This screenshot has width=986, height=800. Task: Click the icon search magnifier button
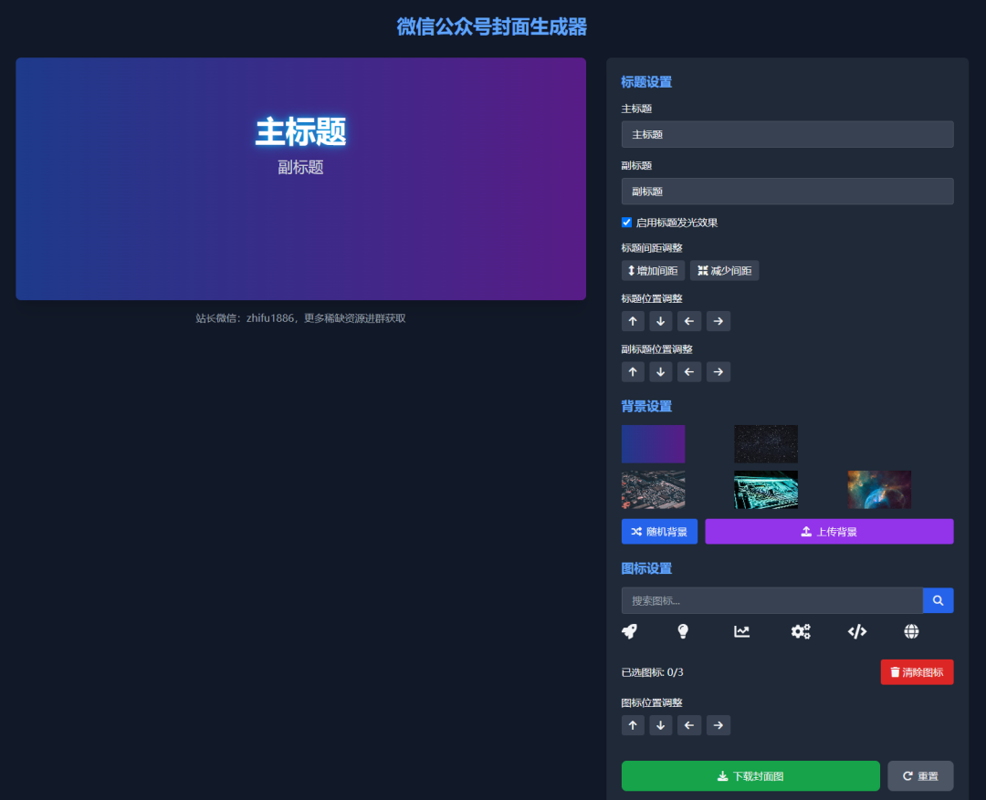pyautogui.click(x=938, y=601)
